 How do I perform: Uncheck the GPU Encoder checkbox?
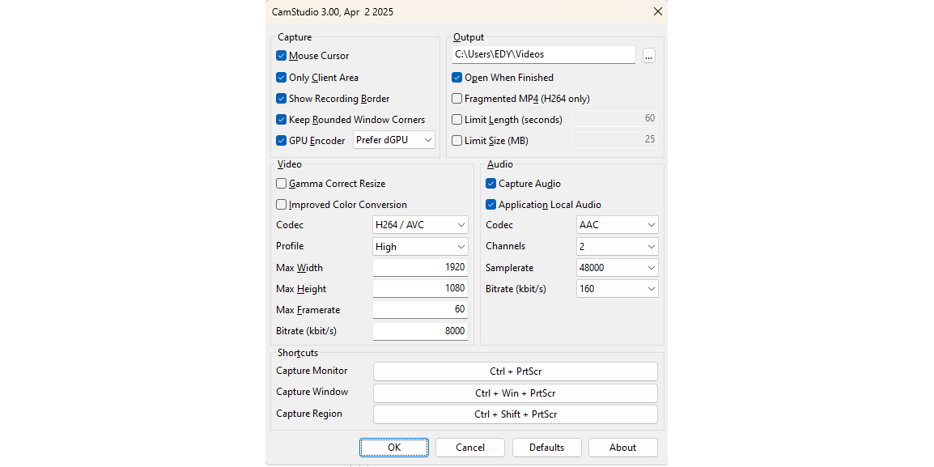click(281, 141)
